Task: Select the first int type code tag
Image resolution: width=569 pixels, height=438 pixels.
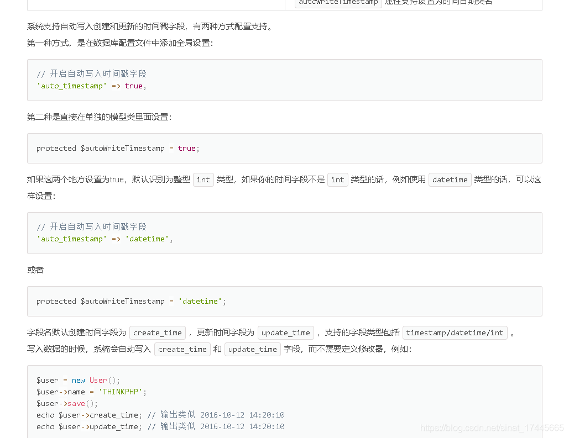Action: [x=203, y=180]
